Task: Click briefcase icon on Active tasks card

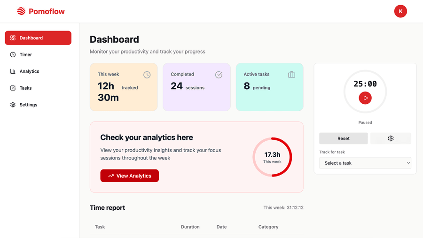Action: pyautogui.click(x=291, y=75)
